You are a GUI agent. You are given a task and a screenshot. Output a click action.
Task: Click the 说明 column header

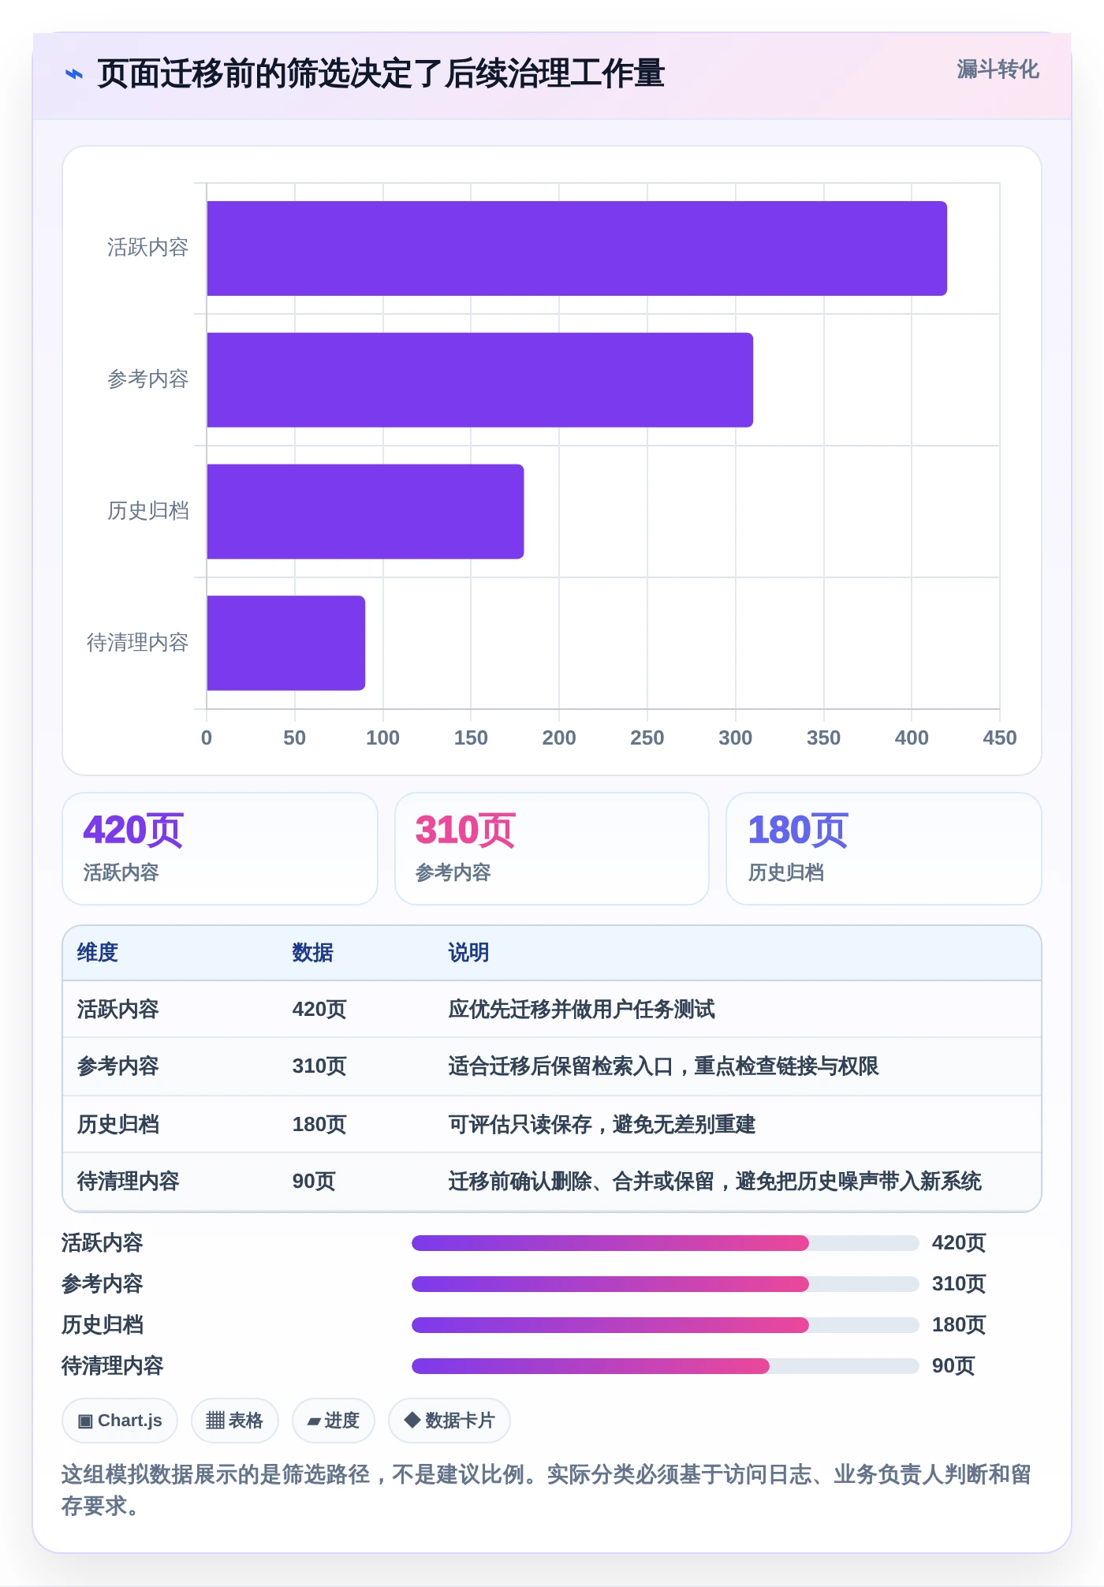pos(468,953)
